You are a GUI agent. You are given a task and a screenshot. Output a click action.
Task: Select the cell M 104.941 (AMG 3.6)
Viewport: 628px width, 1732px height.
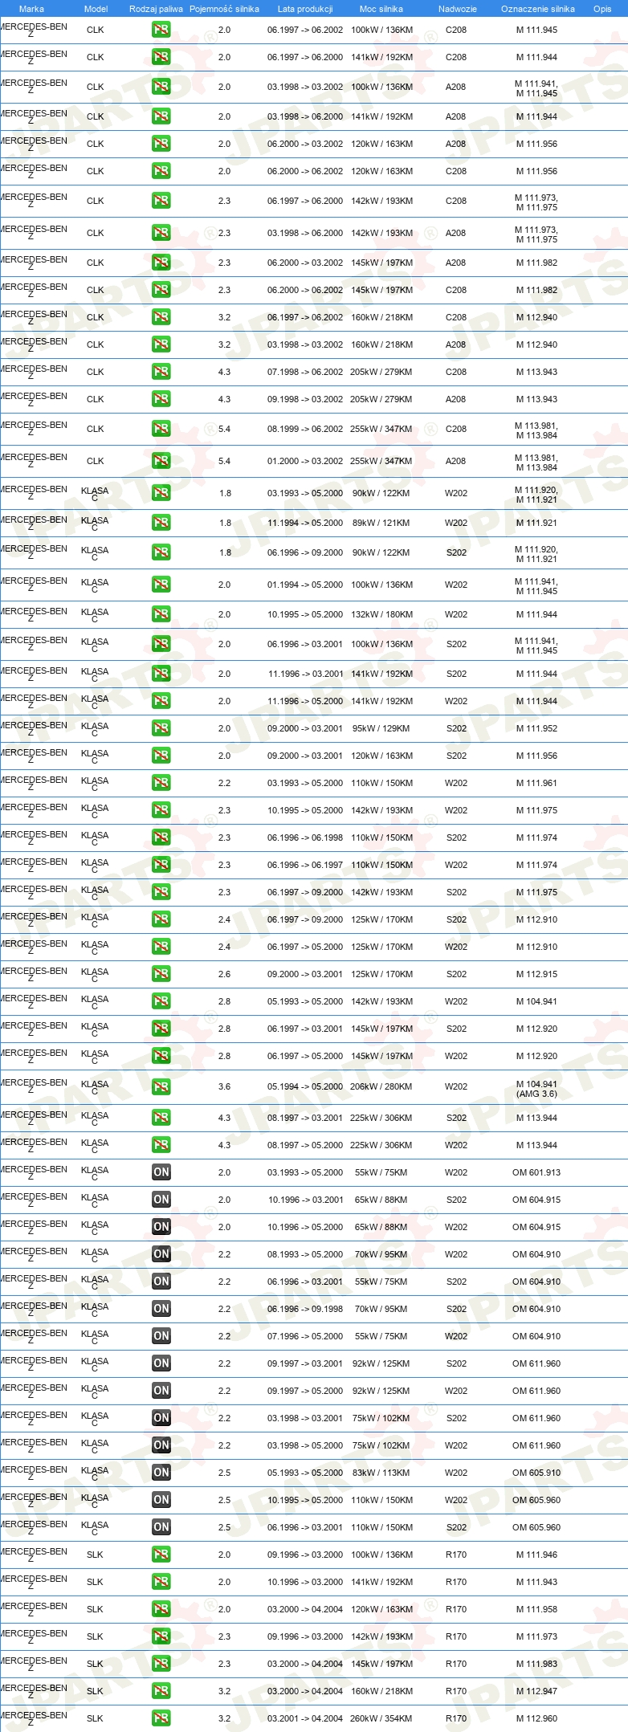(x=536, y=1089)
